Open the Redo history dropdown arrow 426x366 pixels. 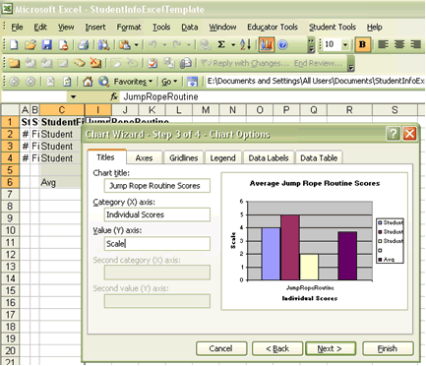[x=189, y=44]
